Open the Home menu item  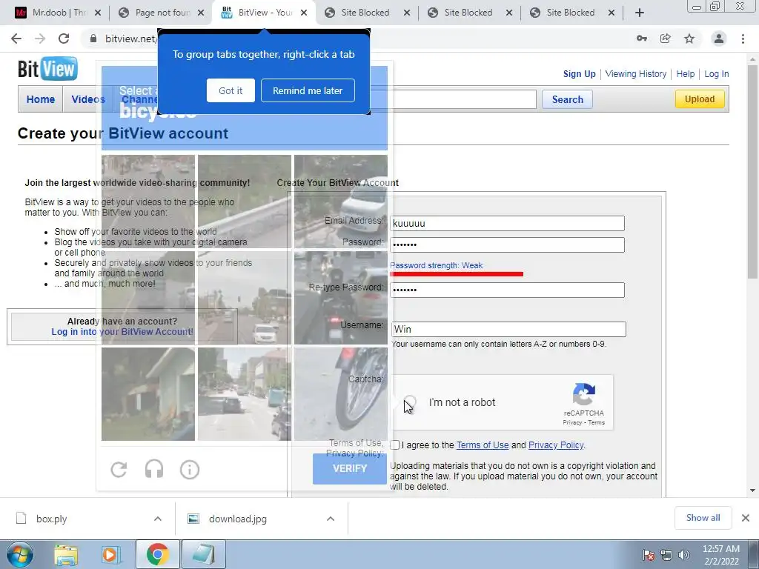coord(41,99)
